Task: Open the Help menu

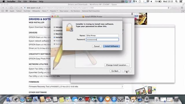Action: (41, 1)
